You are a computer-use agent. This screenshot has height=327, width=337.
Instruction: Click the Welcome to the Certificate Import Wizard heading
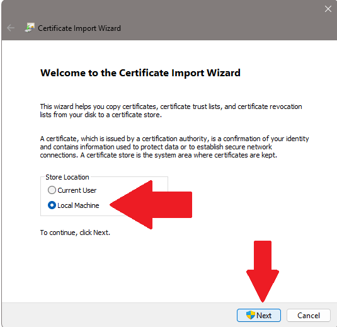click(140, 73)
